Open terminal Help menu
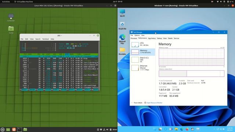The height and width of the screenshot is (132, 235). (x=52, y=39)
